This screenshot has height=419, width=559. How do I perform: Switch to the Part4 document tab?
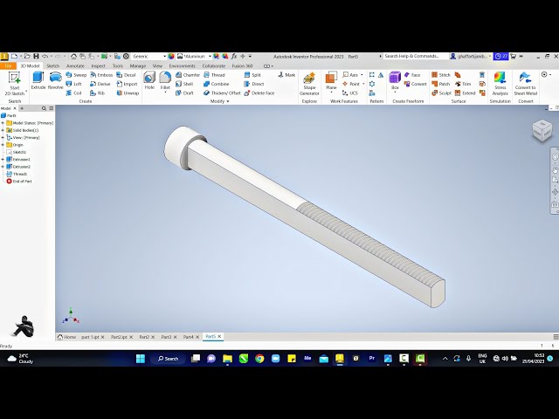click(189, 337)
